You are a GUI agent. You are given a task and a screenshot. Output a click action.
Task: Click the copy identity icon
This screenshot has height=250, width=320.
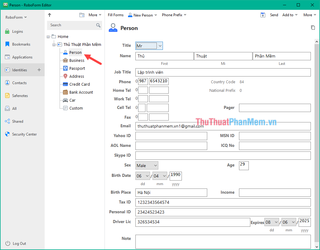(313, 27)
